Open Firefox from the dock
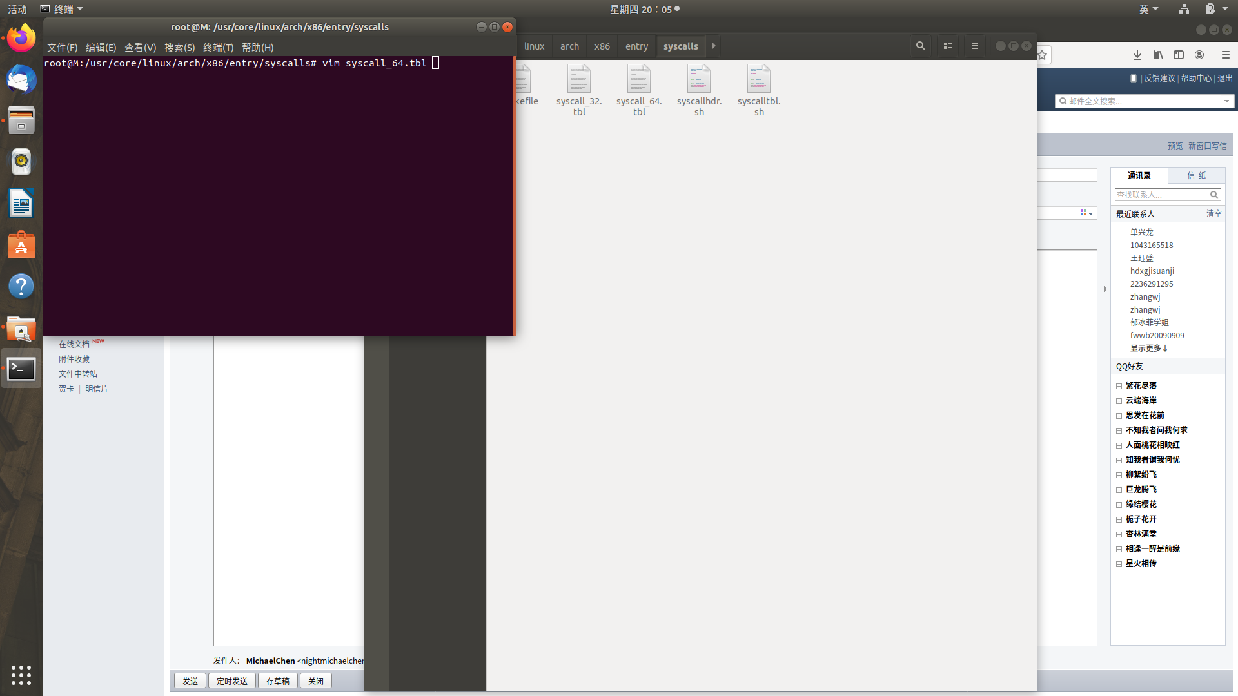This screenshot has height=696, width=1238. [21, 38]
